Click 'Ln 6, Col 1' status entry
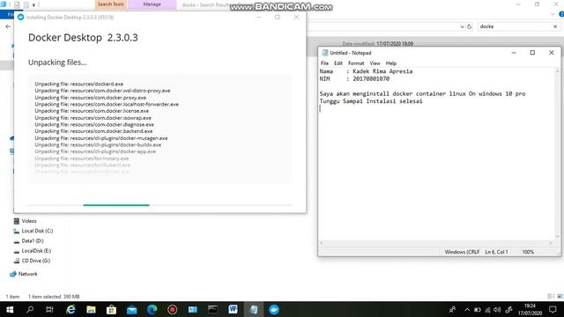The height and width of the screenshot is (317, 564). [x=496, y=252]
